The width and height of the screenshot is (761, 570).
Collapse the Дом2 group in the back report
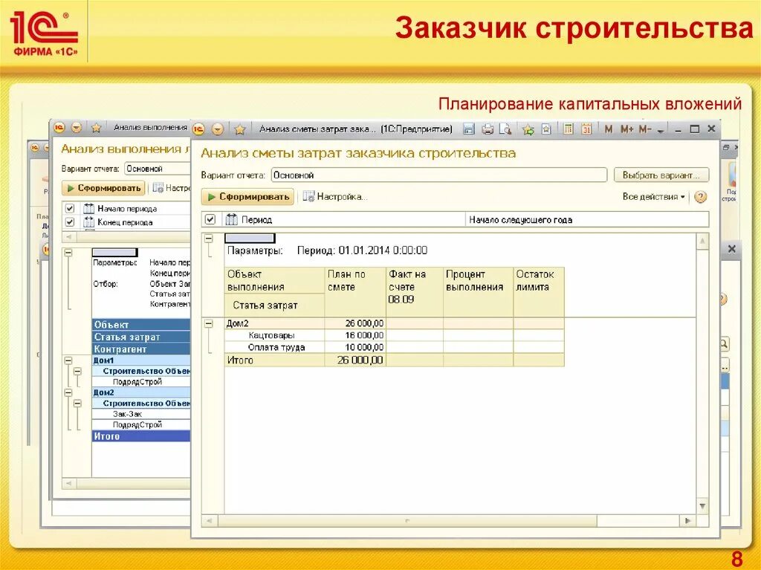68,392
